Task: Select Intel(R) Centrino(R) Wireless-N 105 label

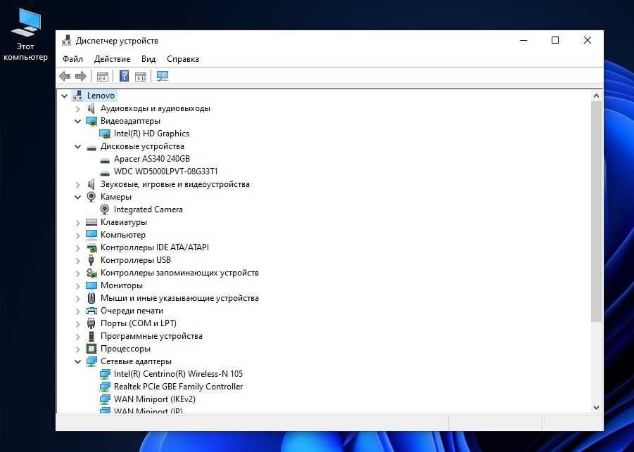Action: point(178,374)
